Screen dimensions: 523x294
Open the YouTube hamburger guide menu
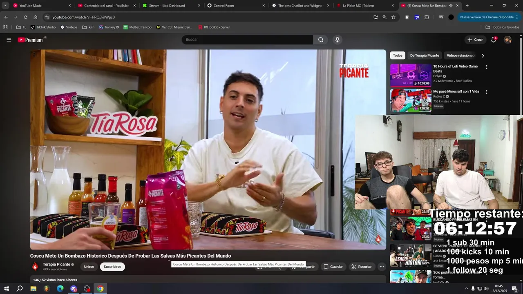(9, 40)
